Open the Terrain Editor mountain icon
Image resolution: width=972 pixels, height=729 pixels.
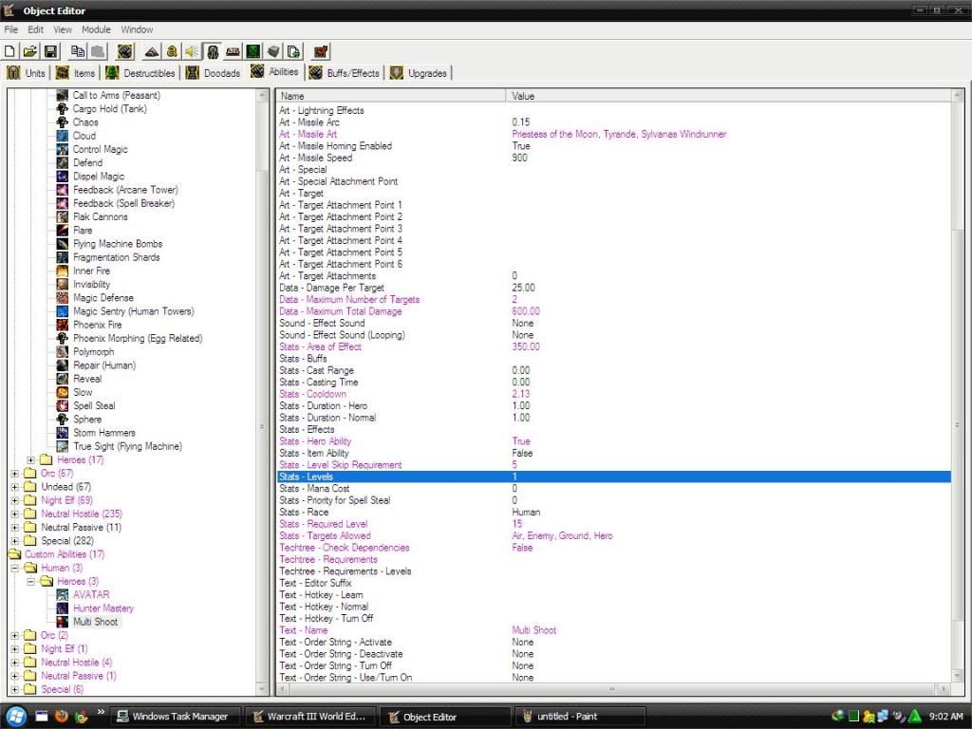tap(152, 51)
